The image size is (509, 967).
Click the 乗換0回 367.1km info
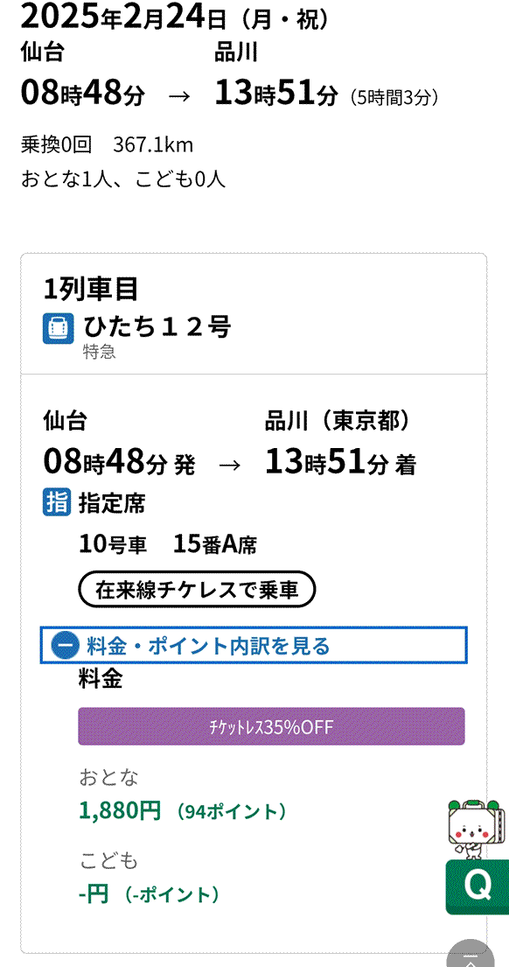(x=108, y=145)
